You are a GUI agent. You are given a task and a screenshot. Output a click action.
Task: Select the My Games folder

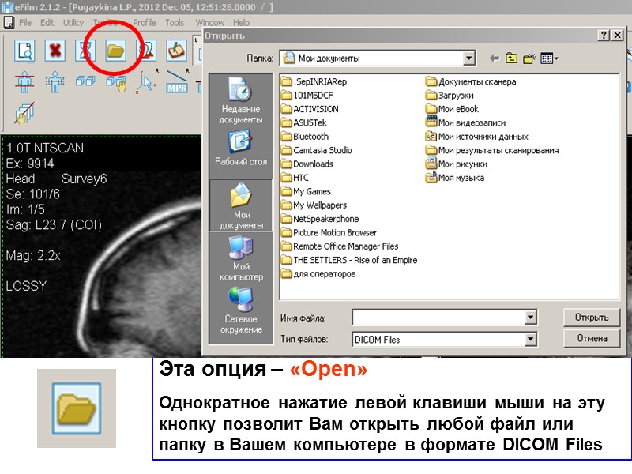[x=307, y=191]
